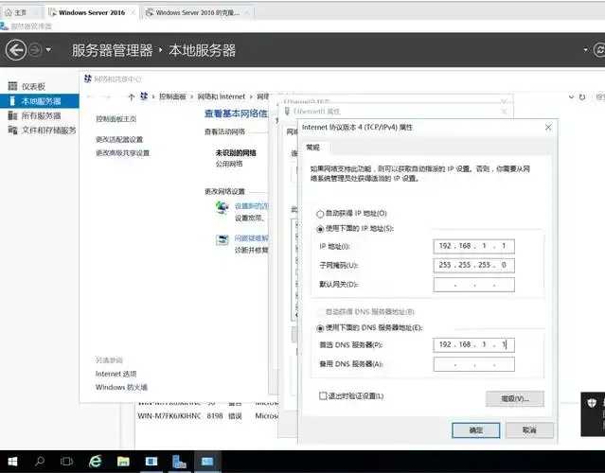Tick the validate settings upon exit checkbox
Screen dimensions: 605x473
point(323,396)
